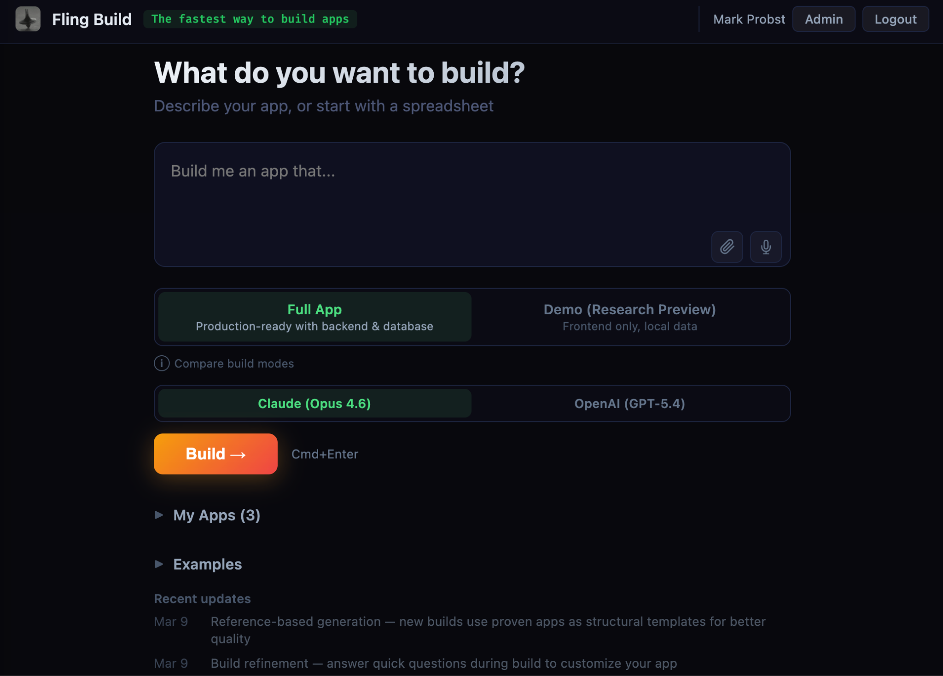Expand the My Apps section
The width and height of the screenshot is (943, 676).
(216, 515)
